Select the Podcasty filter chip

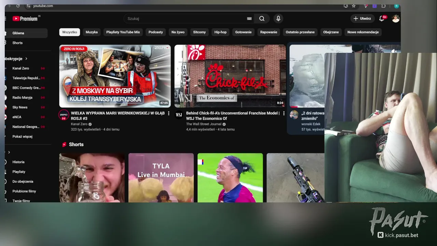point(156,32)
